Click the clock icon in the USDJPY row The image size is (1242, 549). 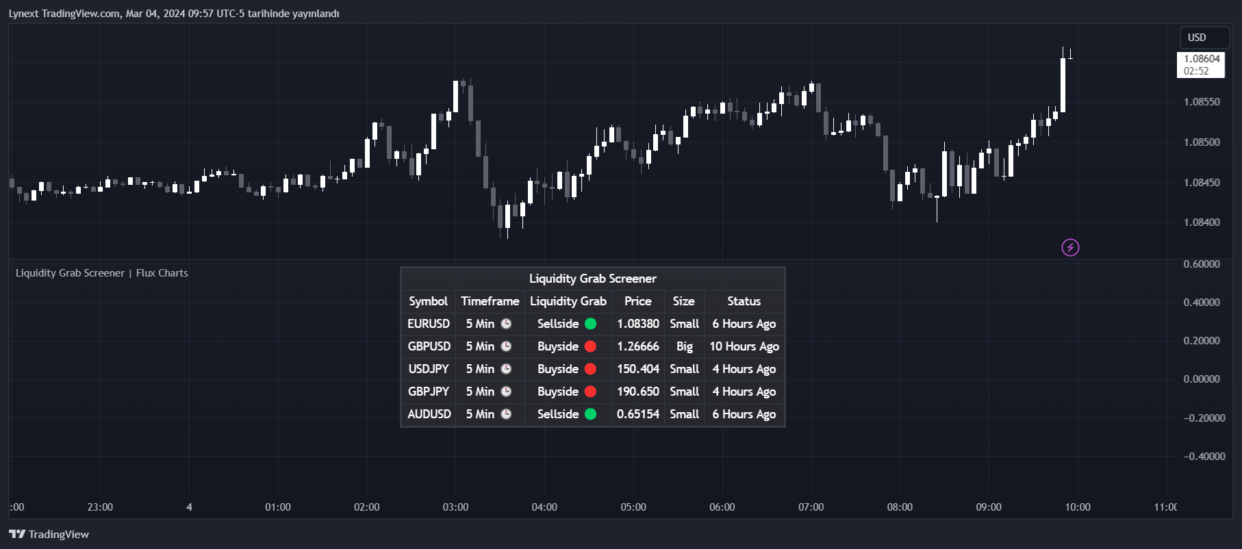coord(506,369)
